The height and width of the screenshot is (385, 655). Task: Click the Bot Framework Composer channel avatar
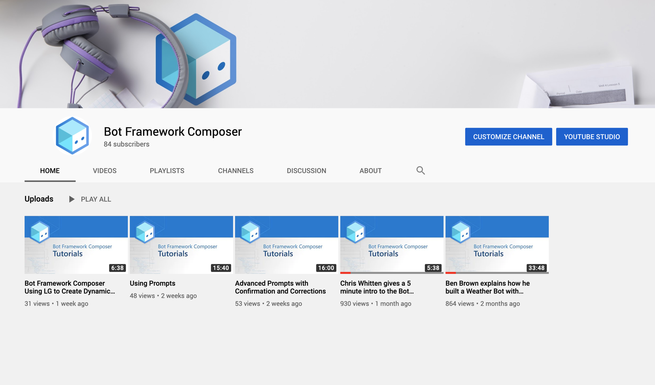[x=72, y=136]
